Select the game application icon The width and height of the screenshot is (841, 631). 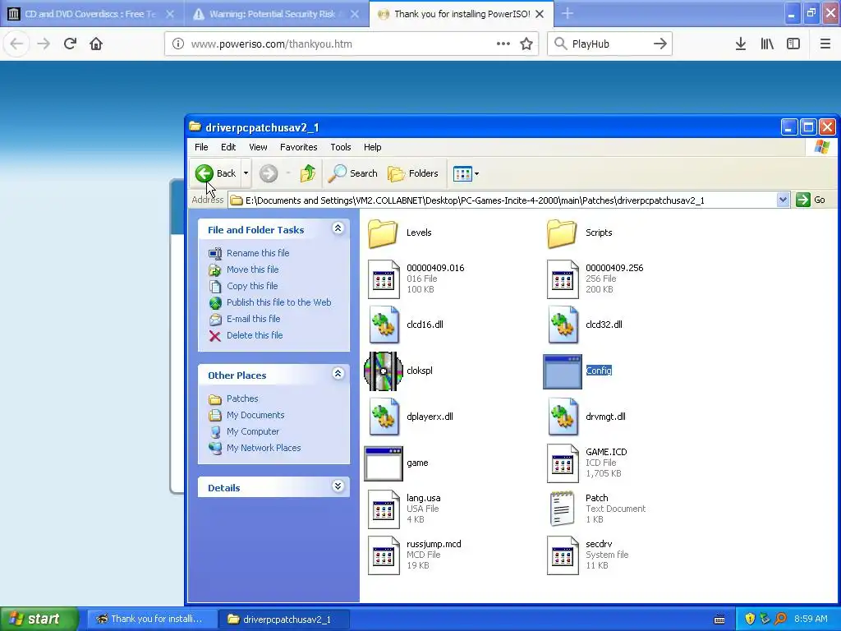pos(384,463)
